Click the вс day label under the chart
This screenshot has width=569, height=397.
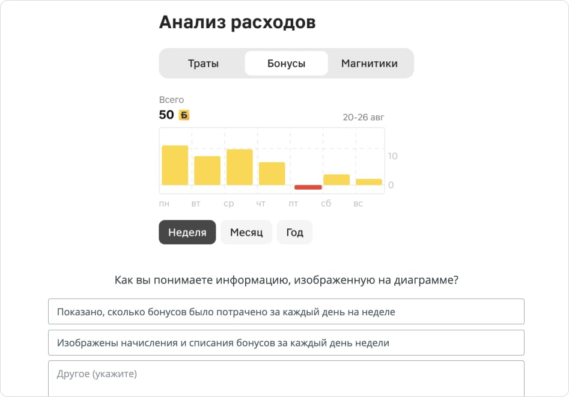358,204
